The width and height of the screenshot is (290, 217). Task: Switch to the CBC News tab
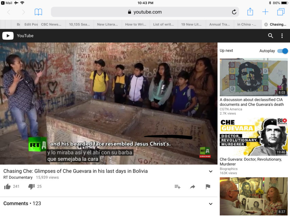coord(51,24)
